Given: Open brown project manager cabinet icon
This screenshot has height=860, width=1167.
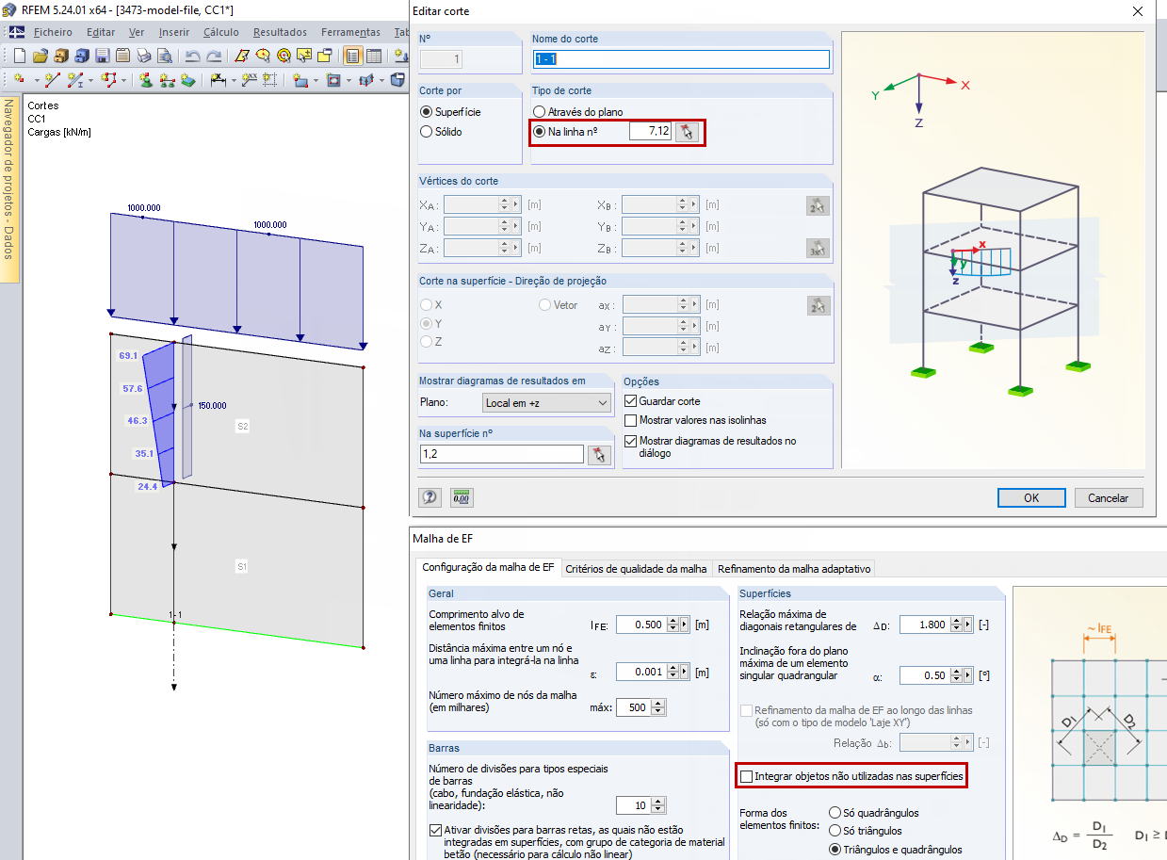Looking at the screenshot, I should [61, 56].
